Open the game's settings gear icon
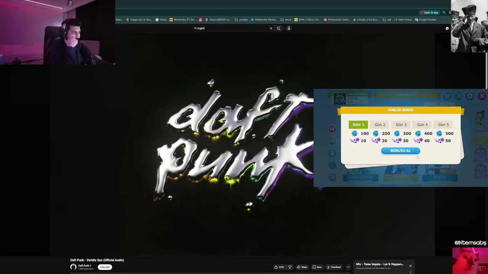The width and height of the screenshot is (488, 274). pyautogui.click(x=470, y=96)
